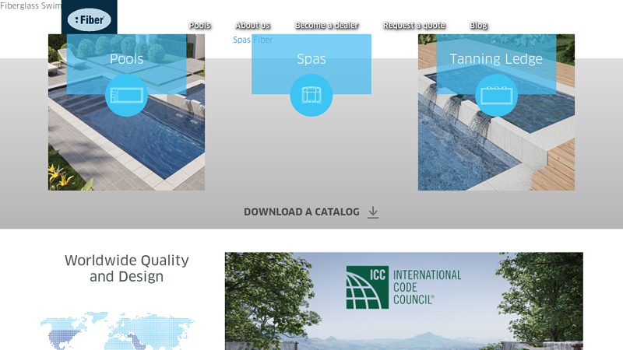Click the tanning ledge icon circle

(x=496, y=95)
